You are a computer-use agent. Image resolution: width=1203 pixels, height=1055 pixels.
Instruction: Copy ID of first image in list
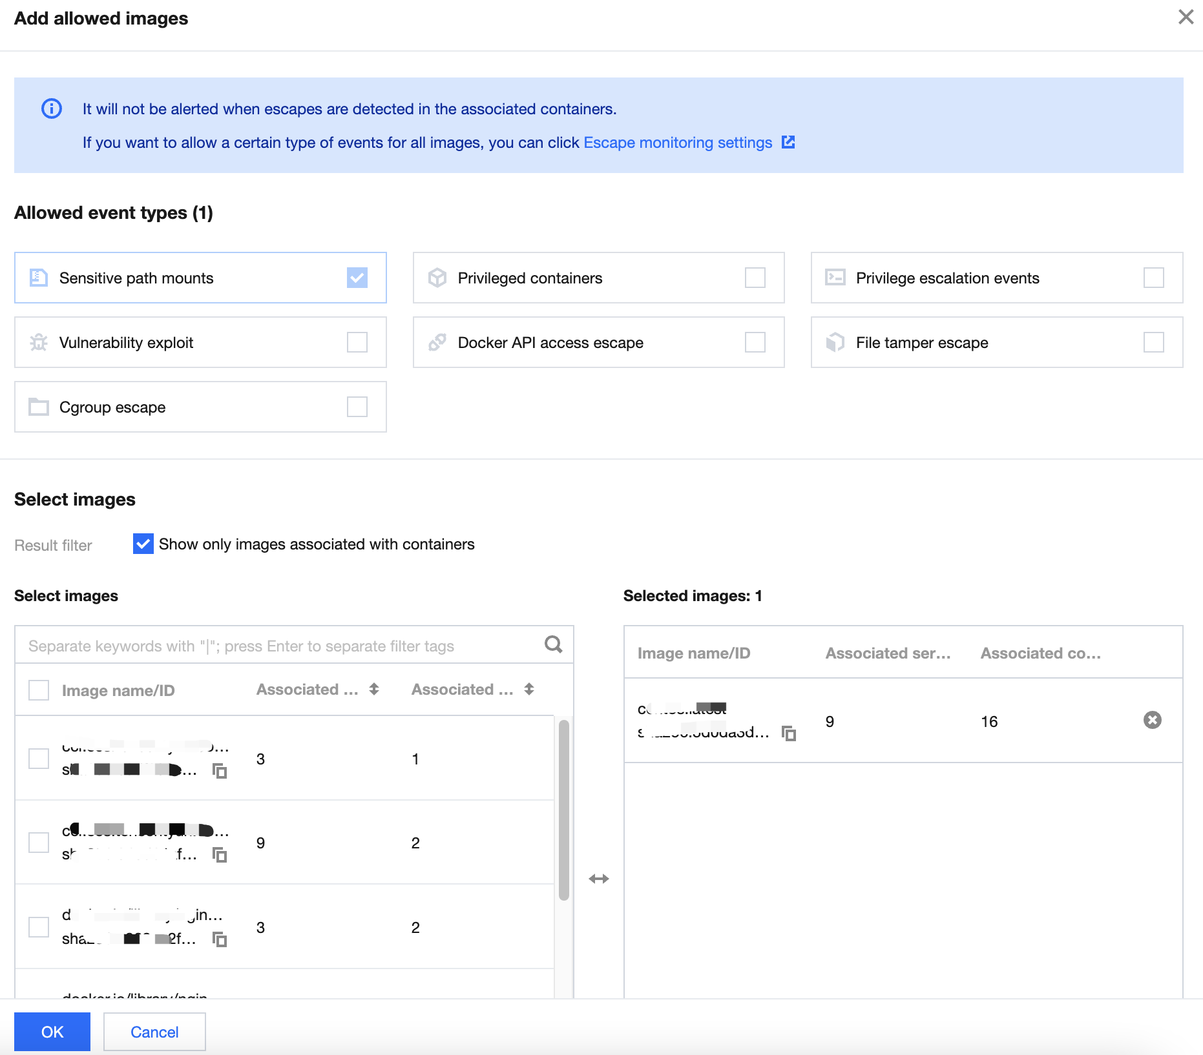(220, 771)
